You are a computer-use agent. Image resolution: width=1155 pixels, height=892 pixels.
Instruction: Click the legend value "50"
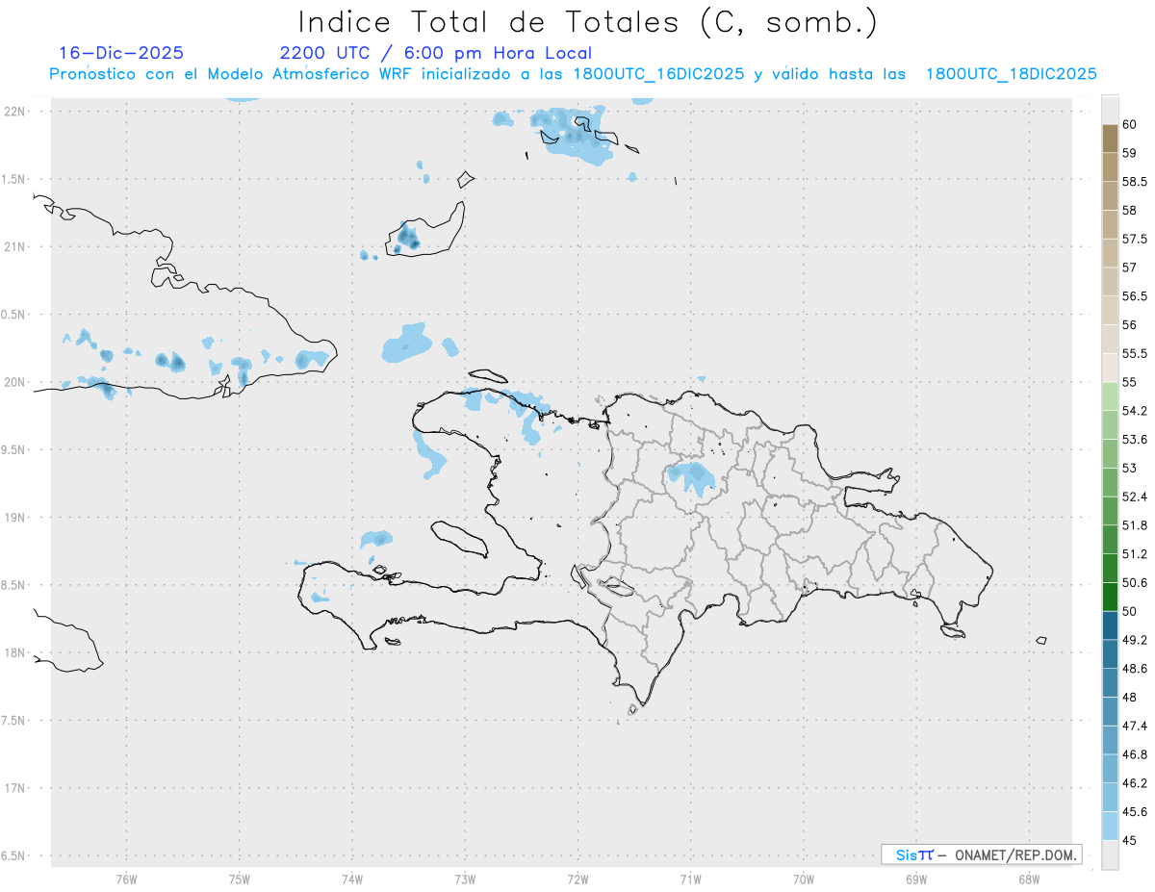(x=1129, y=611)
